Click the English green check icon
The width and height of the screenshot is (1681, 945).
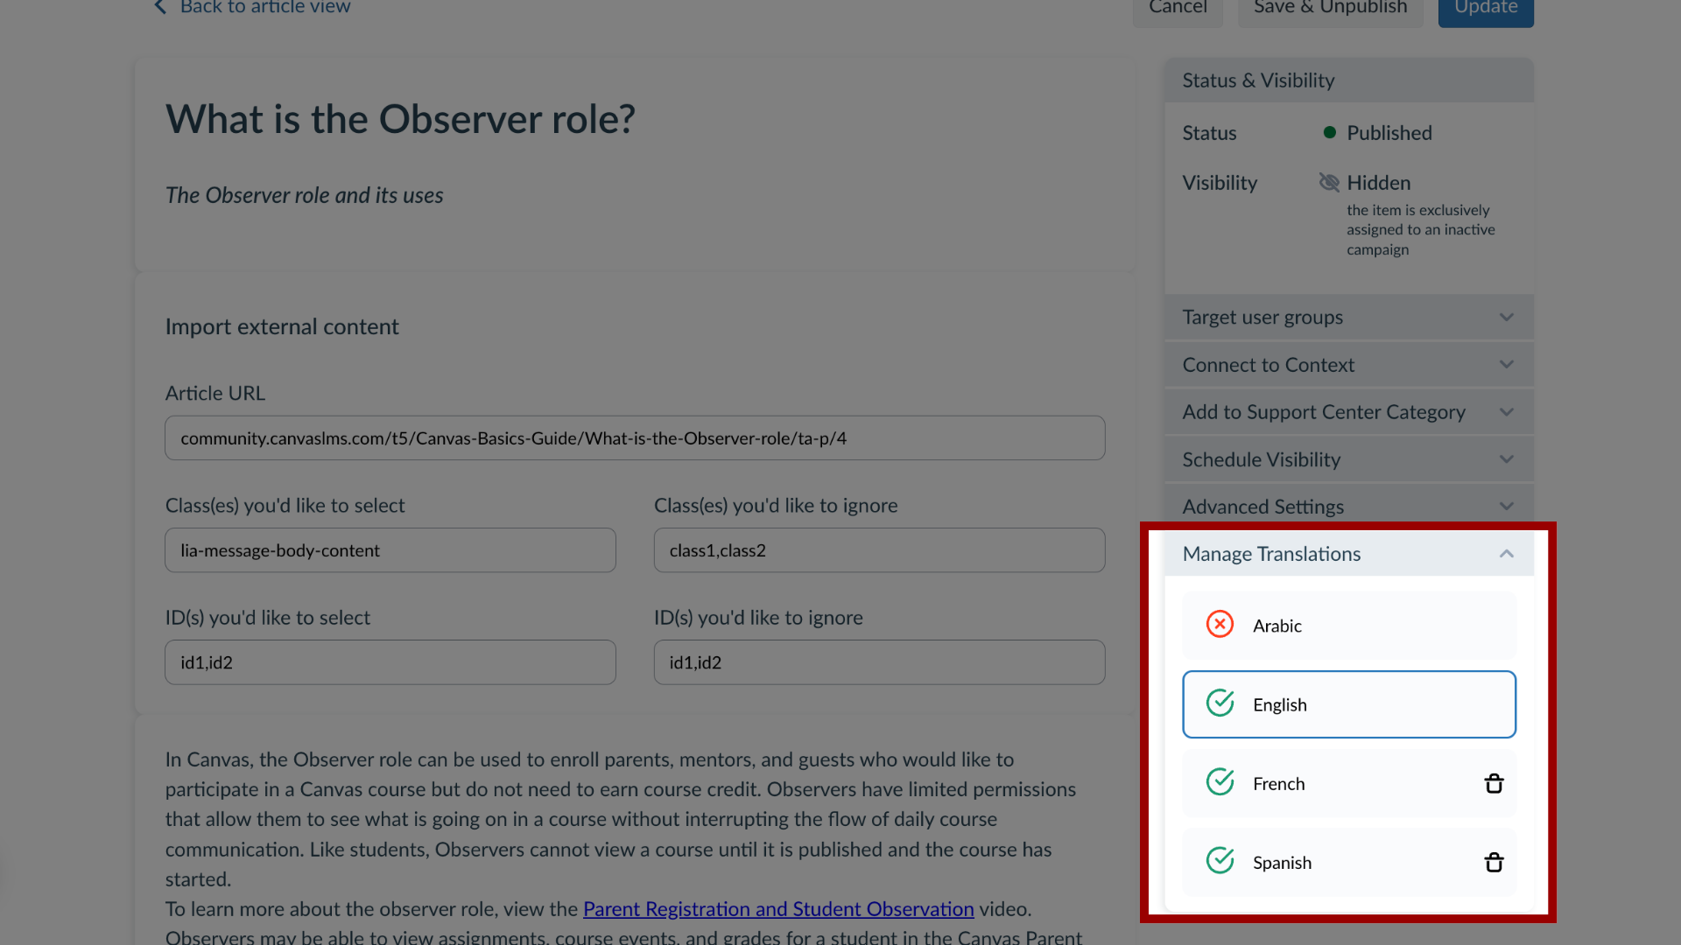[x=1220, y=703]
